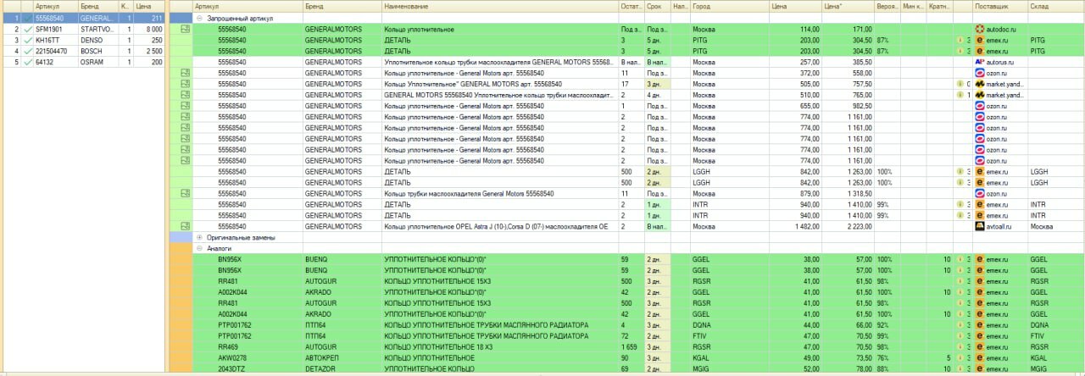Click Yandex Market logo in 510,00 row
The height and width of the screenshot is (376, 1085).
pos(979,95)
